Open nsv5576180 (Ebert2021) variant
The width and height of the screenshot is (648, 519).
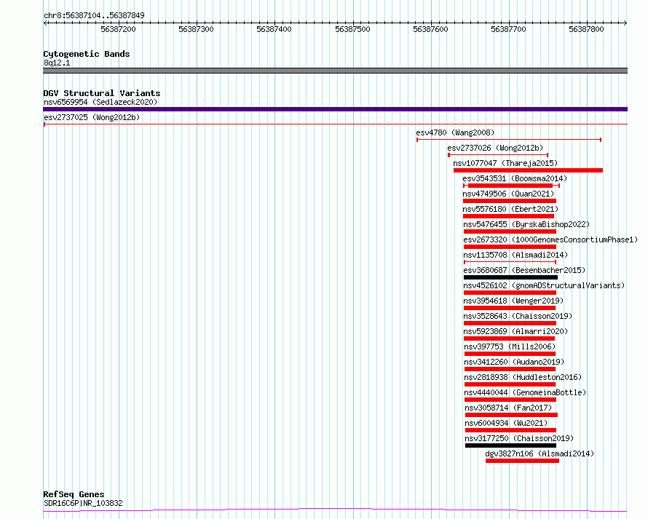point(510,209)
